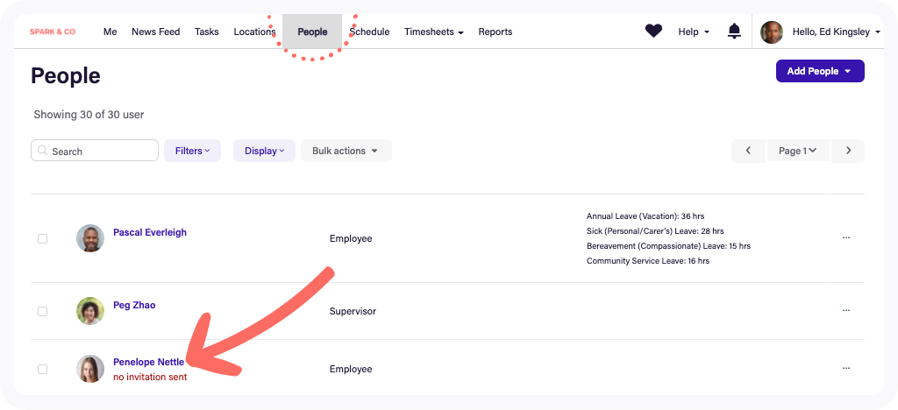This screenshot has height=410, width=898.
Task: Open Penelope Nettle's profile link
Action: tap(149, 362)
